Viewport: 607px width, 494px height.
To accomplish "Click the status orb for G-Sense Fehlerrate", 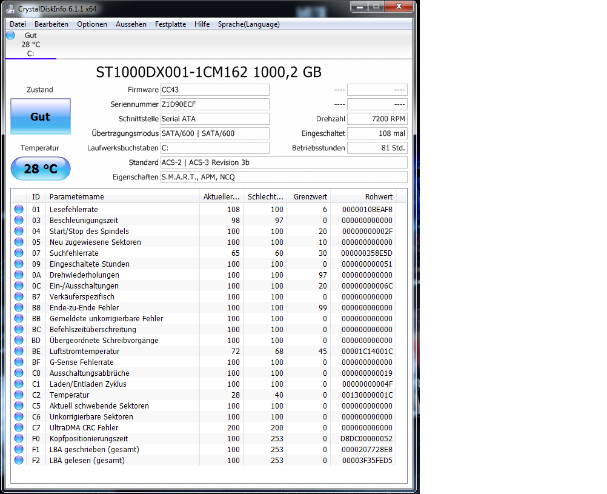I will pyautogui.click(x=19, y=362).
